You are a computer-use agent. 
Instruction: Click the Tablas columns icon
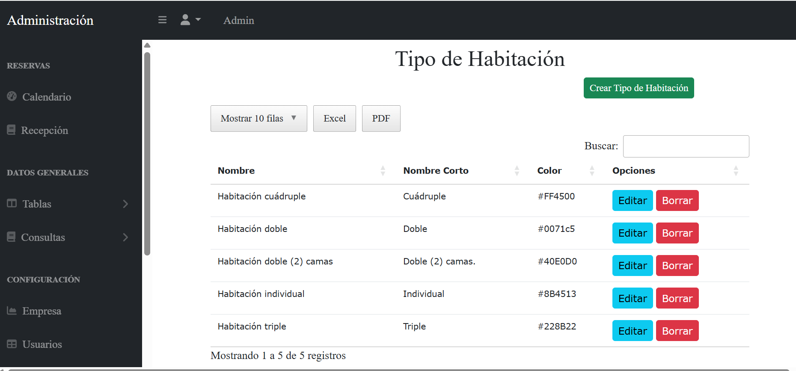(x=12, y=203)
